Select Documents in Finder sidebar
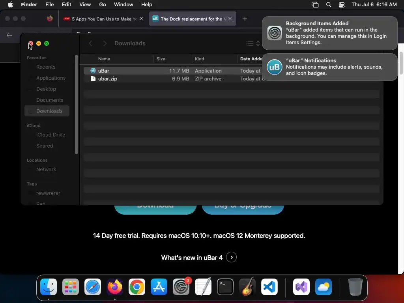This screenshot has height=303, width=404. (50, 100)
